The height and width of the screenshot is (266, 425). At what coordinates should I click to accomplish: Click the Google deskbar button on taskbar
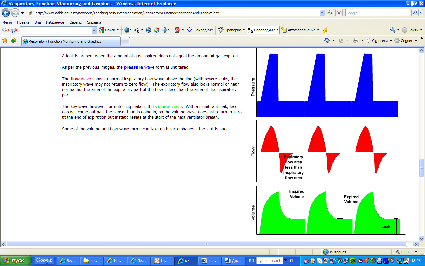coord(44,261)
